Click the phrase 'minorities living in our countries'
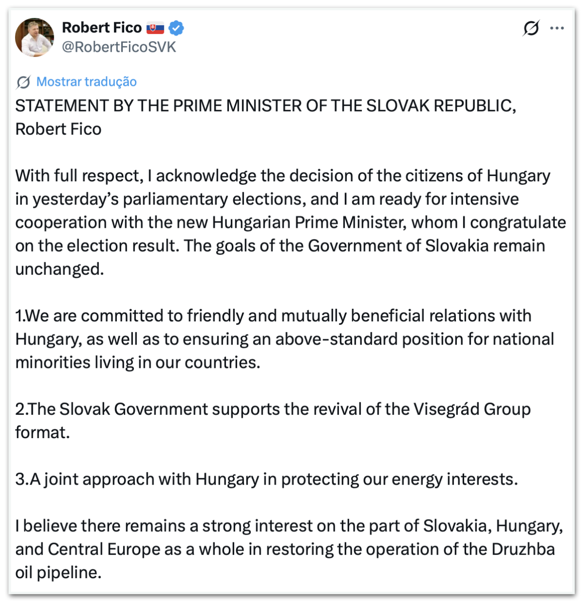Viewport: 582px width, 602px height. pyautogui.click(x=138, y=363)
